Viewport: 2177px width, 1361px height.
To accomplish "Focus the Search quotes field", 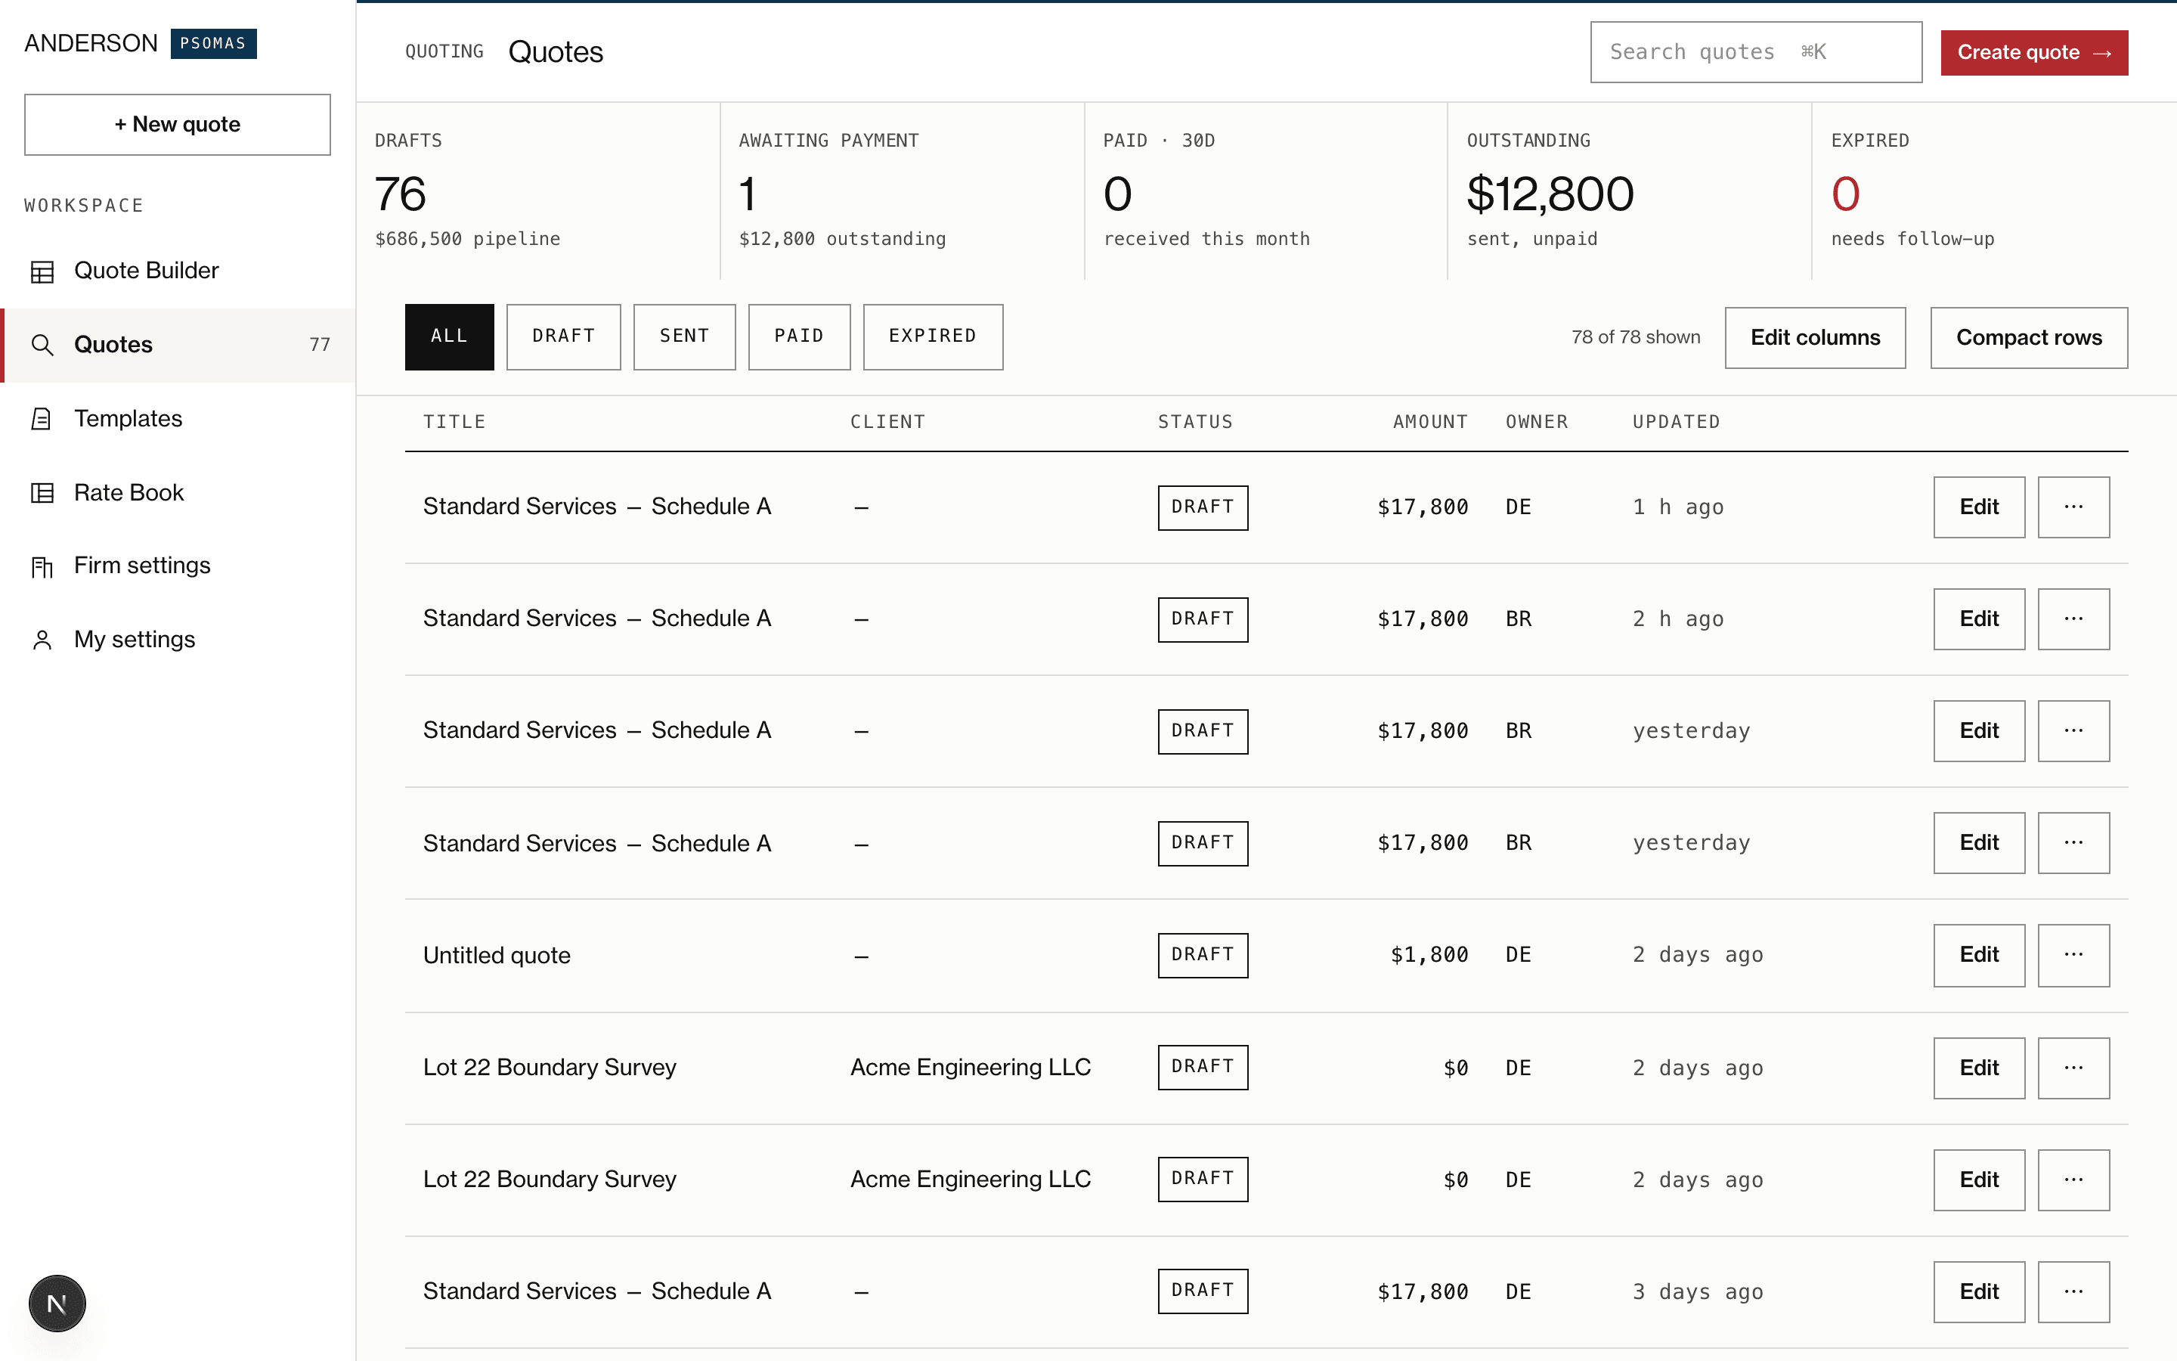I will coord(1755,52).
